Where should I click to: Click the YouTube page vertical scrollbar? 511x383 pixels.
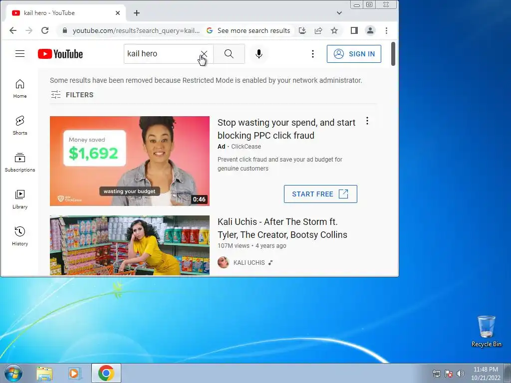pos(393,54)
